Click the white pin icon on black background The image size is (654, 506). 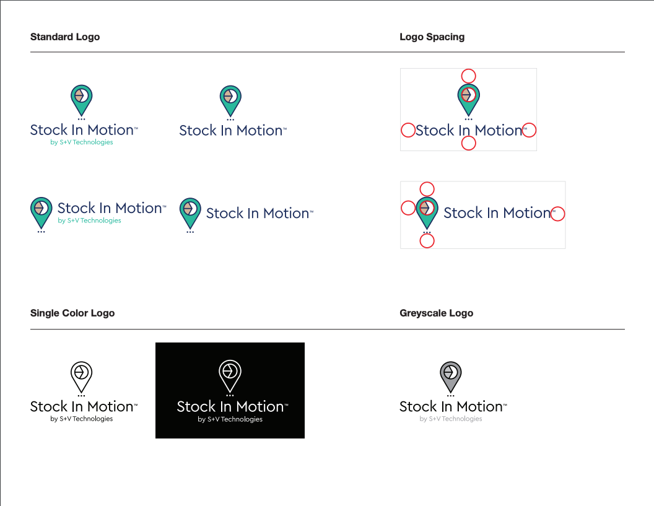click(230, 375)
